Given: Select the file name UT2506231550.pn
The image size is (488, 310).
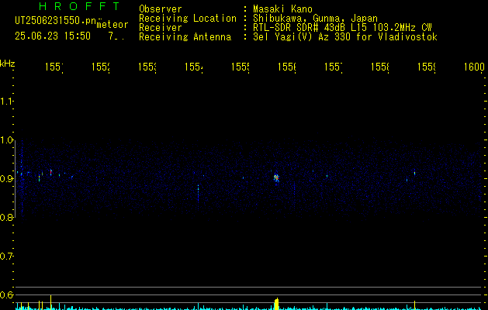Looking at the screenshot, I should 55,21.
